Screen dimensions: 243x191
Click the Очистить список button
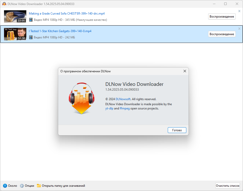(x=228, y=185)
